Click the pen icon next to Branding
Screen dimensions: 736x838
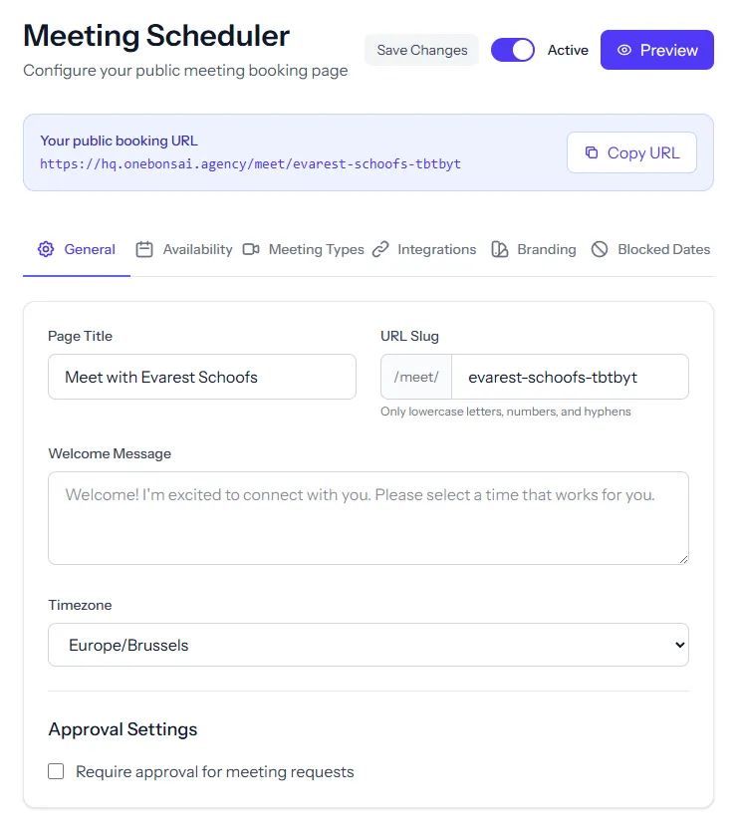coord(500,249)
